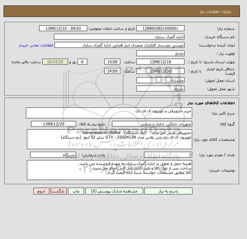The width and height of the screenshot is (247, 239).
Task: Click the general description box خرید جاروبرقی
Action: point(109,113)
